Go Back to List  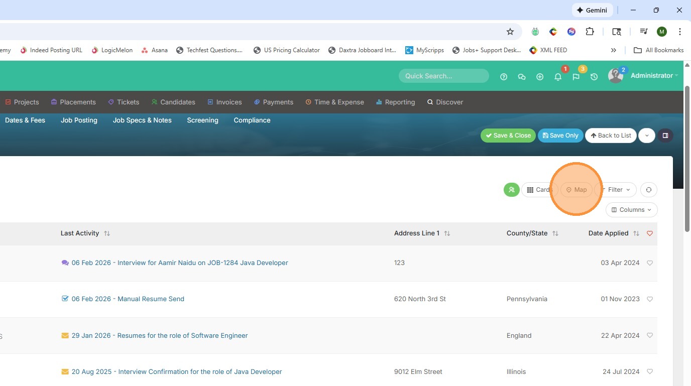pos(611,136)
